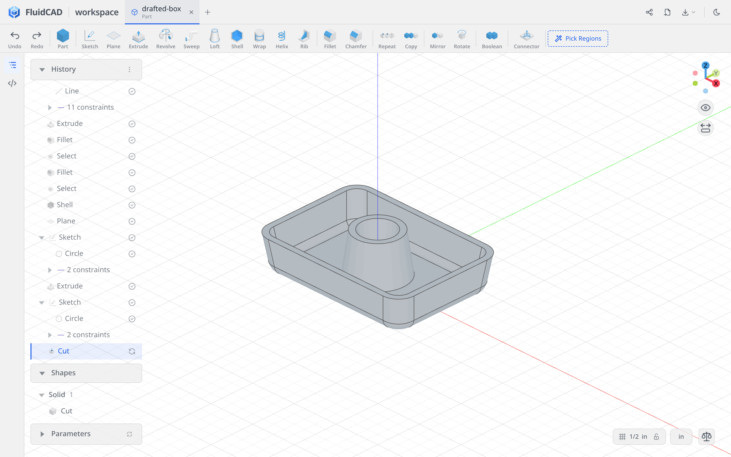Click the fit view arrows button
731x457 pixels.
click(x=705, y=128)
